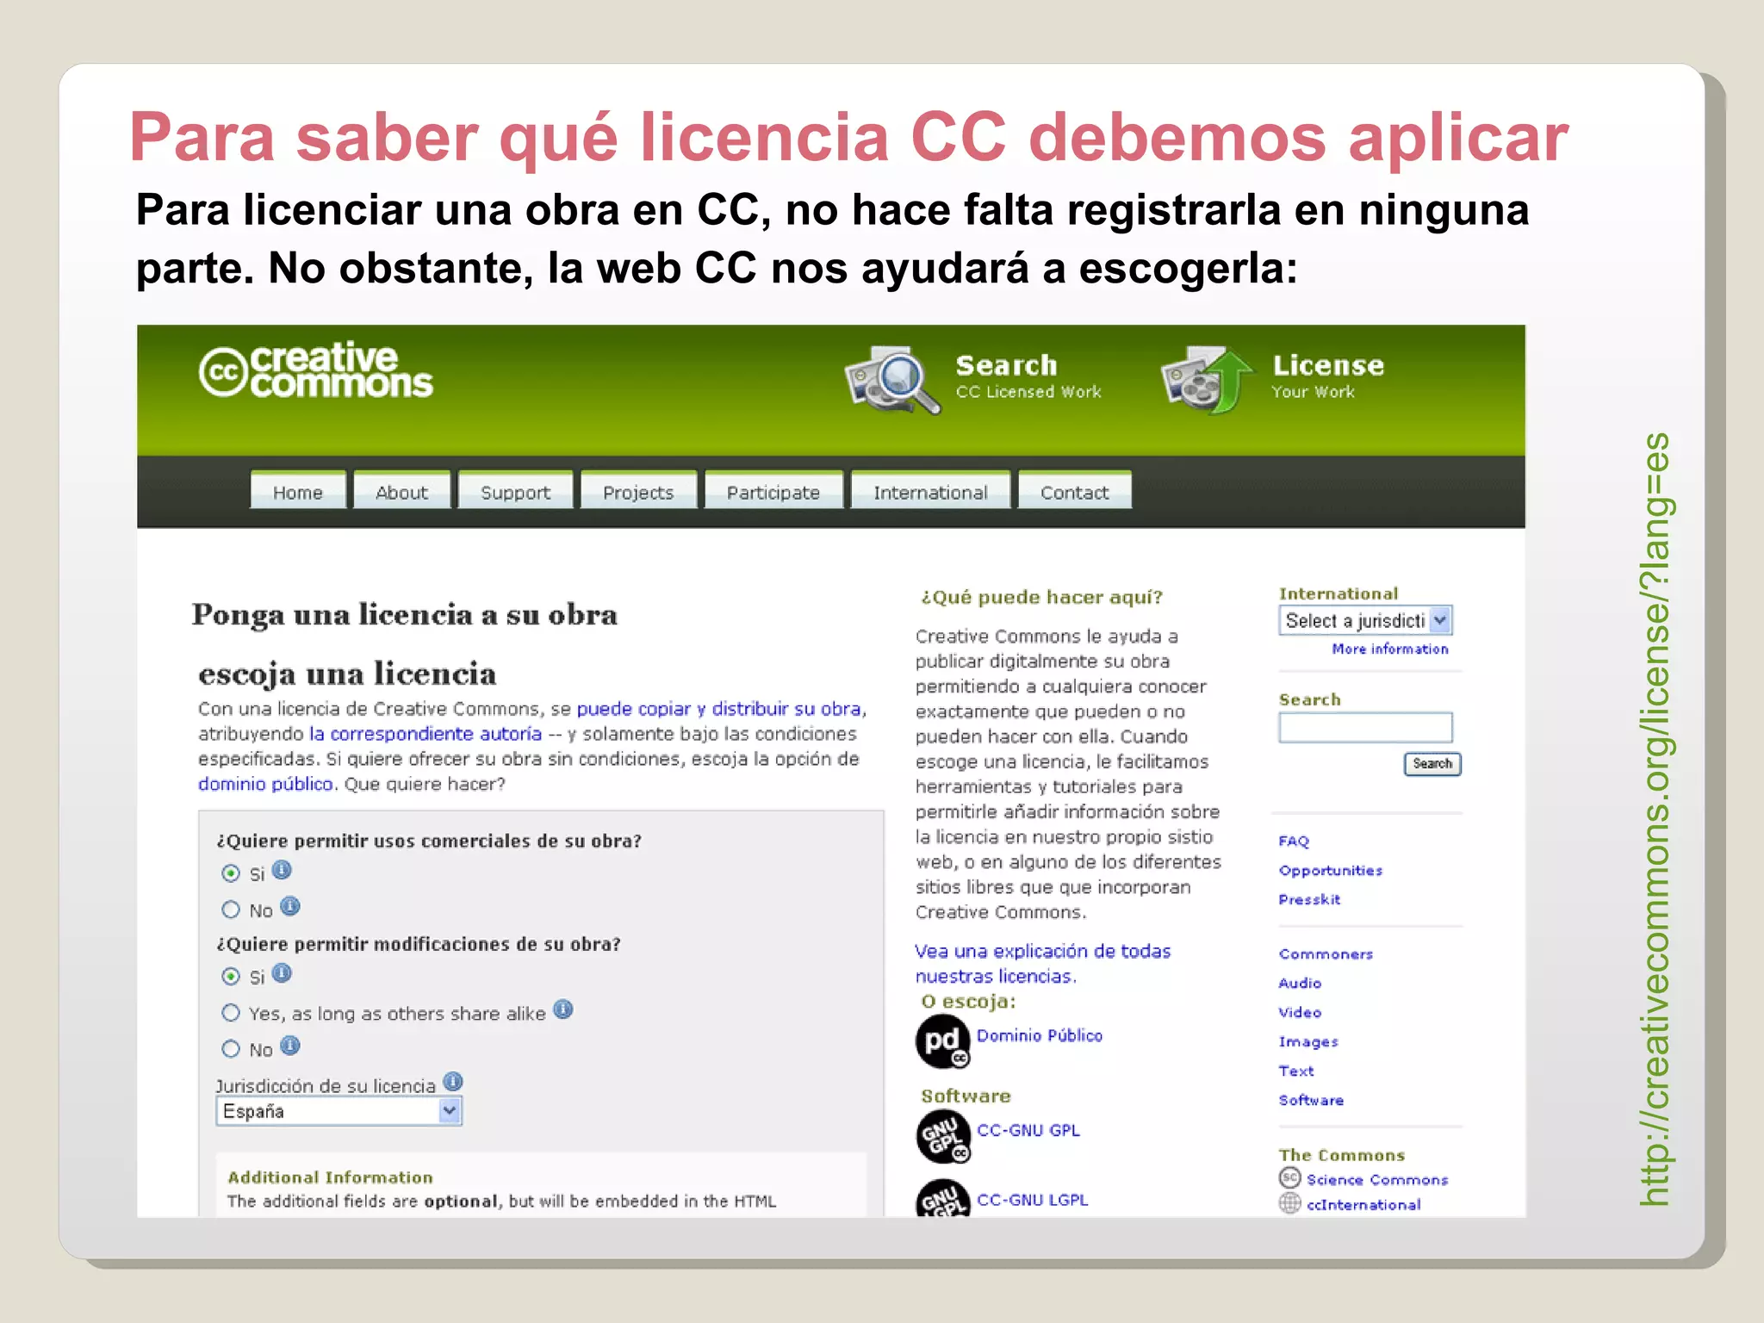Open the CC-GNU LGPL link
This screenshot has width=1764, height=1323.
click(x=1033, y=1200)
